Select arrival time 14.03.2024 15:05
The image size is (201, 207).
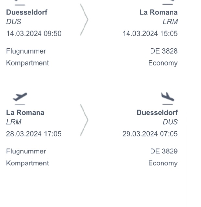pyautogui.click(x=150, y=33)
